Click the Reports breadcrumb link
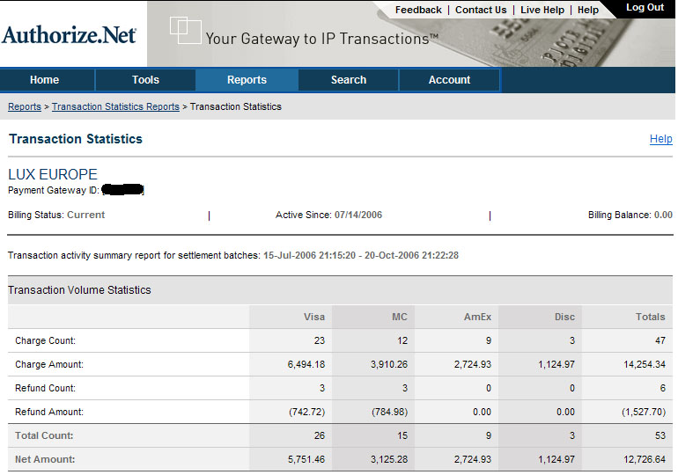This screenshot has width=678, height=475. (x=25, y=106)
